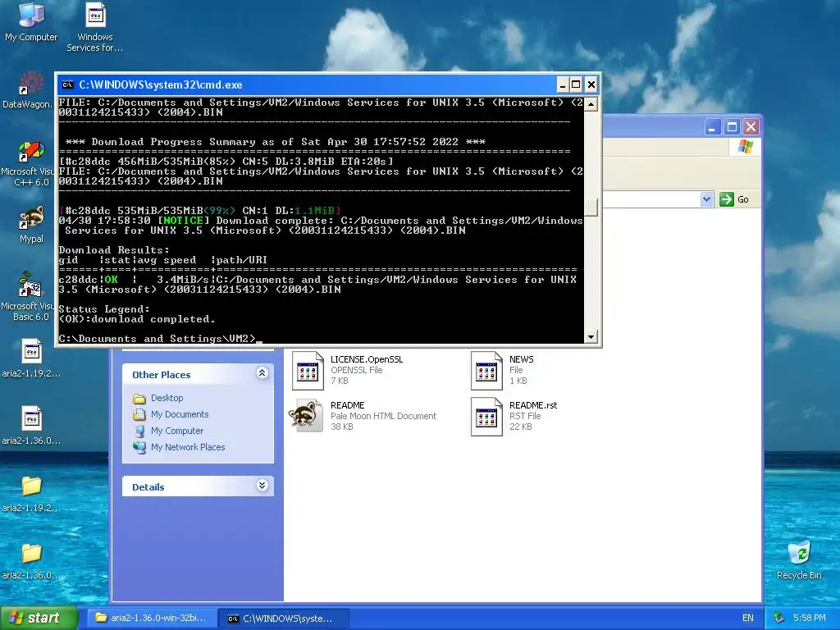Viewport: 840px width, 630px height.
Task: Maximize the cmd.exe window
Action: point(576,84)
